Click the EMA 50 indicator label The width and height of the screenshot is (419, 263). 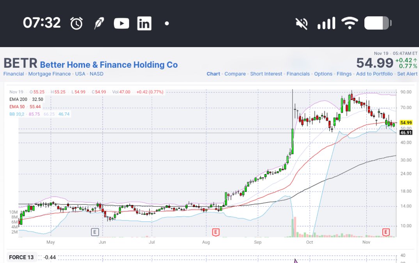(x=17, y=107)
